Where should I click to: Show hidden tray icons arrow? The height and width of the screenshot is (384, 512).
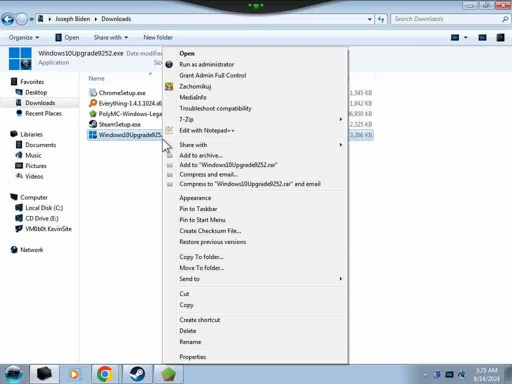[425, 375]
